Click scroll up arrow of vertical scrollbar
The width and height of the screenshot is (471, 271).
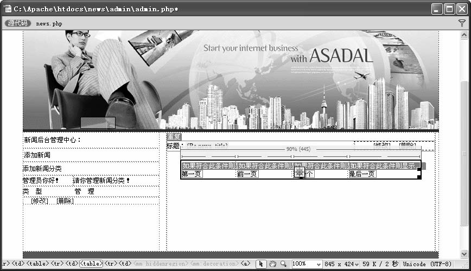464,35
